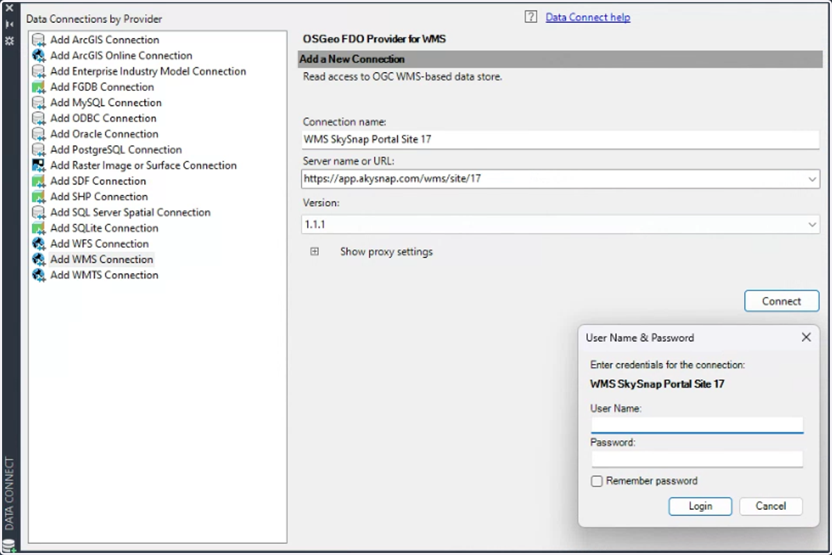Click the Data Connections by Provider heading
Image resolution: width=832 pixels, height=555 pixels.
94,19
